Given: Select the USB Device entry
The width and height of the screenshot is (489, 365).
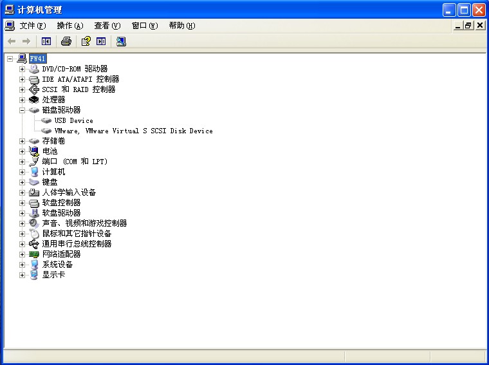Looking at the screenshot, I should [73, 120].
